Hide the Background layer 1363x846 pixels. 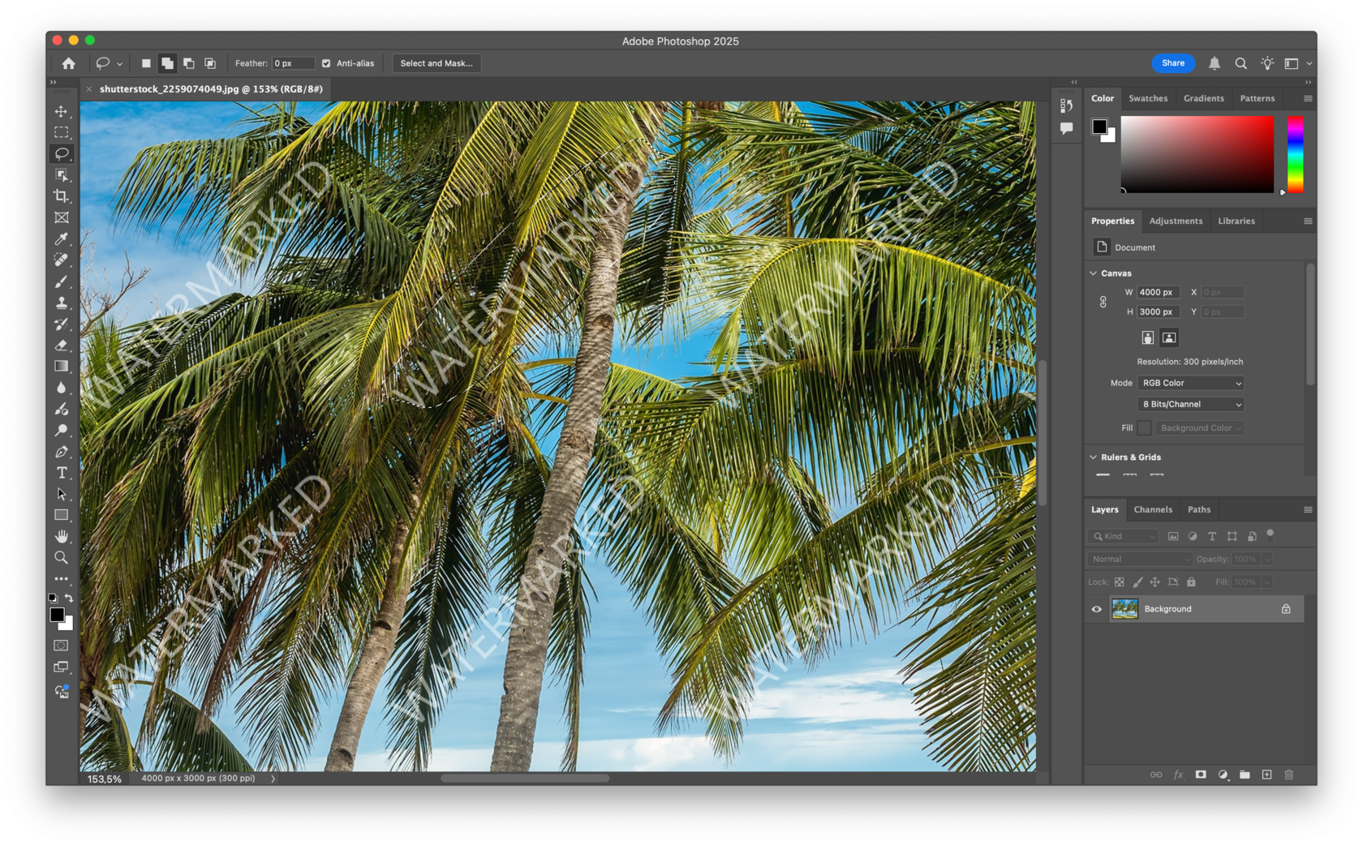click(x=1096, y=608)
